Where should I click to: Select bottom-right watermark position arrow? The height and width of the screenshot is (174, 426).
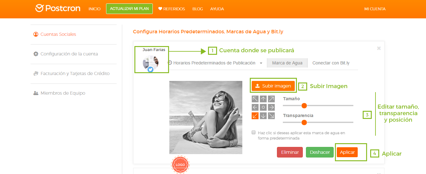click(271, 116)
